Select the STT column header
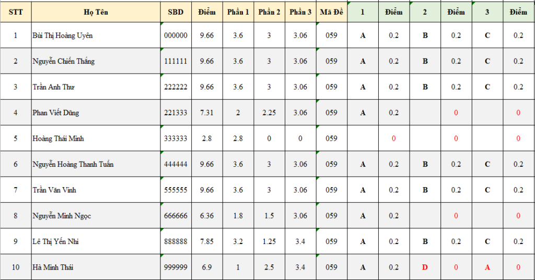Screen dimensions: 535x280 coord(16,13)
